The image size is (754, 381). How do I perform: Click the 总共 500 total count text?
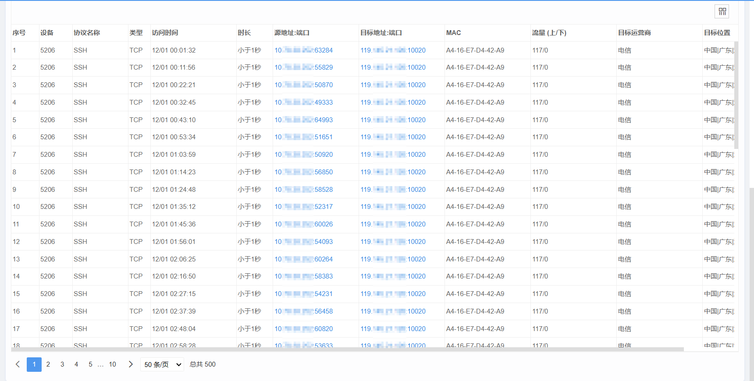pyautogui.click(x=203, y=364)
